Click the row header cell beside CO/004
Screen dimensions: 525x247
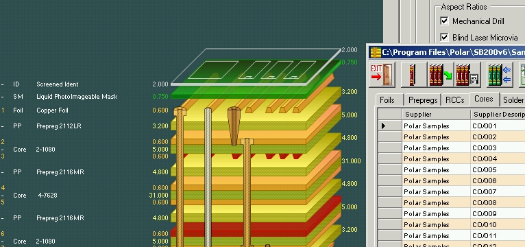390,158
